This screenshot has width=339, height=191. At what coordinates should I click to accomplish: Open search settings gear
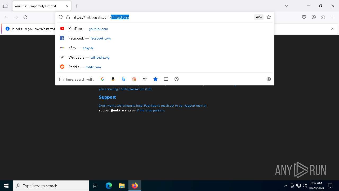pos(269,79)
